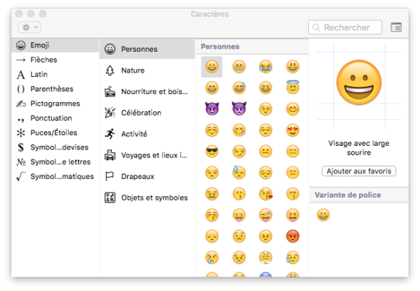Select the face with tears of joy emoji
This screenshot has height=291, width=420.
tap(266, 66)
